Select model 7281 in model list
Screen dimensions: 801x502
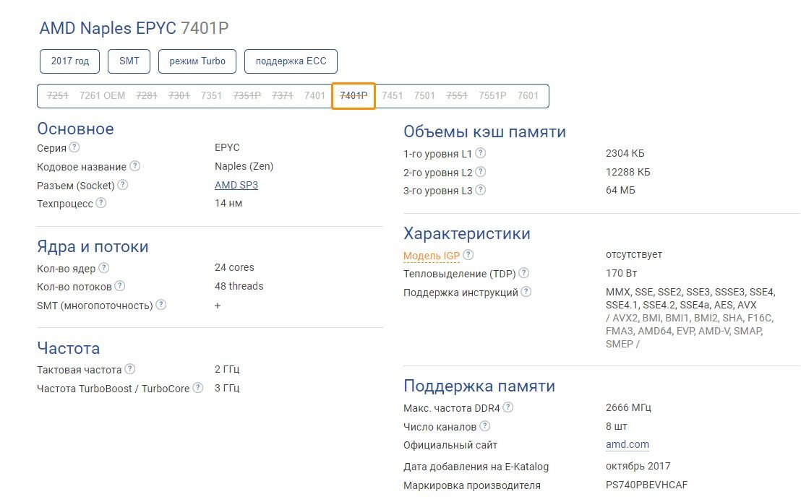click(x=147, y=96)
